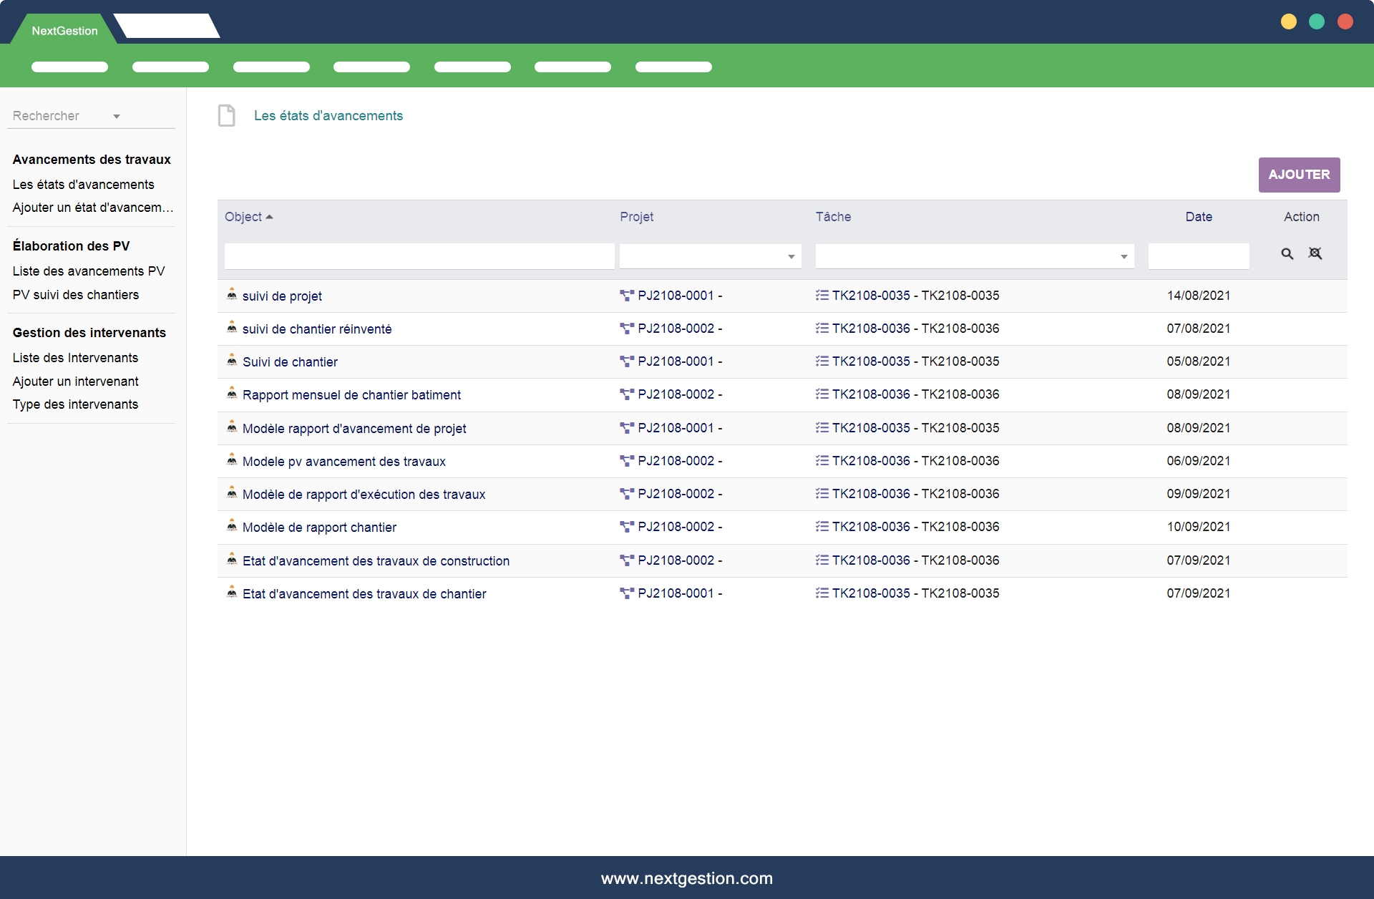Click the Date filter input field

click(x=1199, y=256)
